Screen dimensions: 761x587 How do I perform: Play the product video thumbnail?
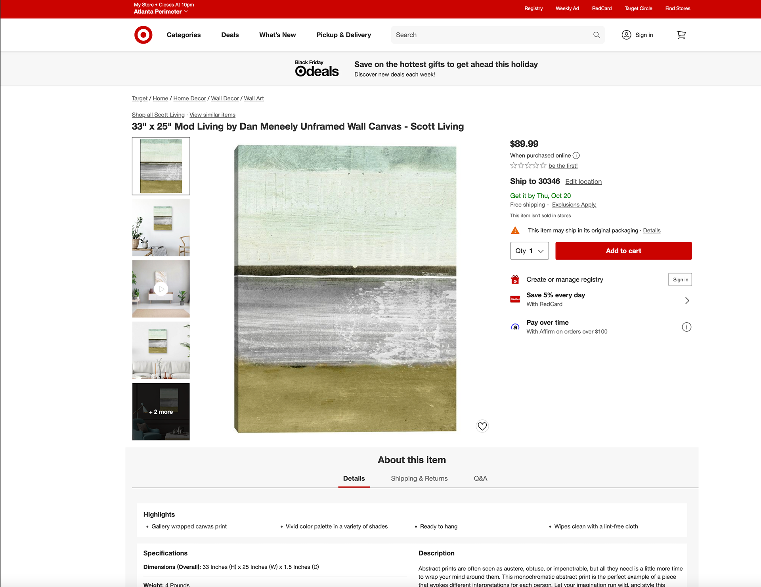[x=161, y=289]
